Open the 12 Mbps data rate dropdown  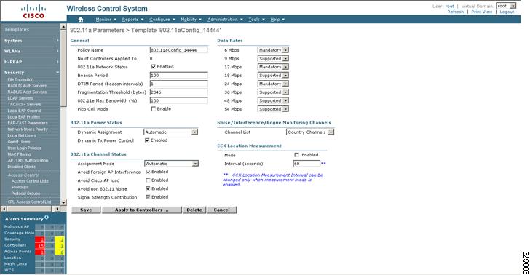tap(273, 67)
